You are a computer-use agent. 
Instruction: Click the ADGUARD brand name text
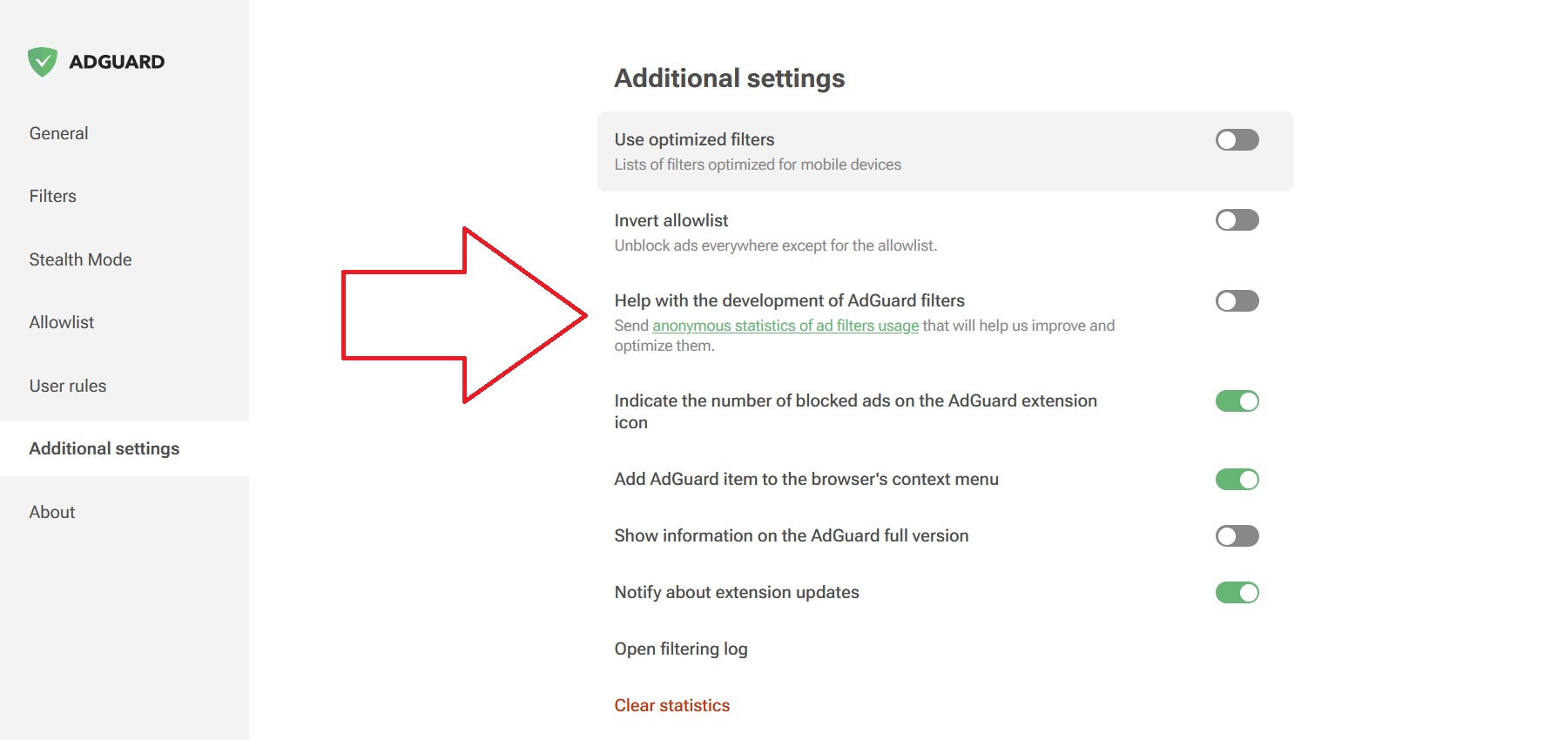[x=117, y=62]
